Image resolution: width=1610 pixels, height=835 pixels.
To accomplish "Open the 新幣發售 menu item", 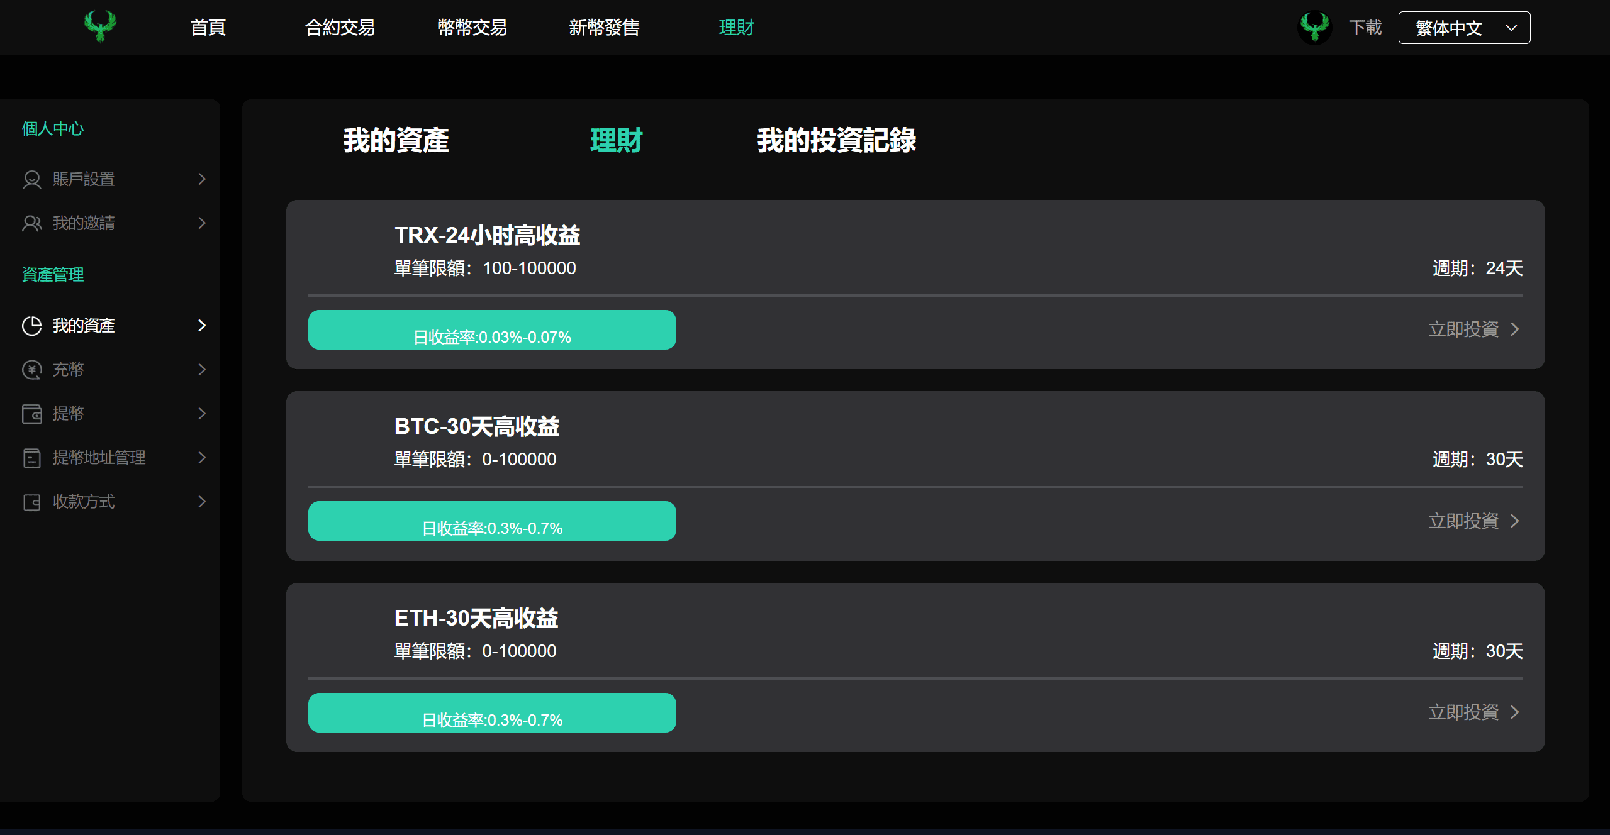I will pyautogui.click(x=603, y=28).
